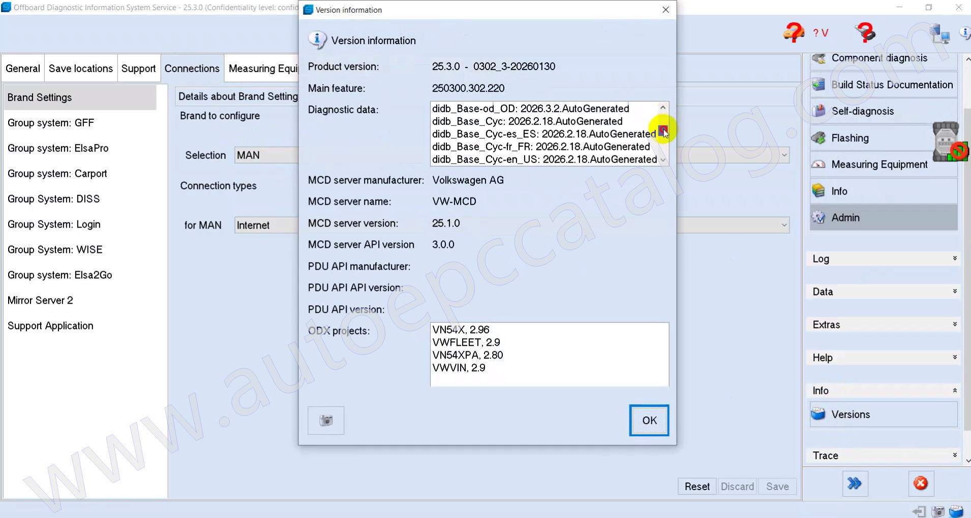The width and height of the screenshot is (971, 518).
Task: Expand the Extras section
Action: [883, 325]
